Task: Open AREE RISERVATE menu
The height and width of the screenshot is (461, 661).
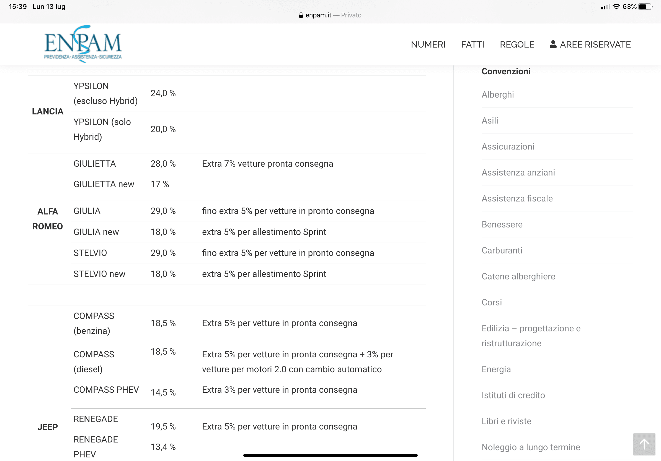Action: pyautogui.click(x=595, y=44)
